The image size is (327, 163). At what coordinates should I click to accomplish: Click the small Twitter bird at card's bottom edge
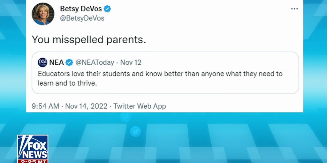click(125, 116)
